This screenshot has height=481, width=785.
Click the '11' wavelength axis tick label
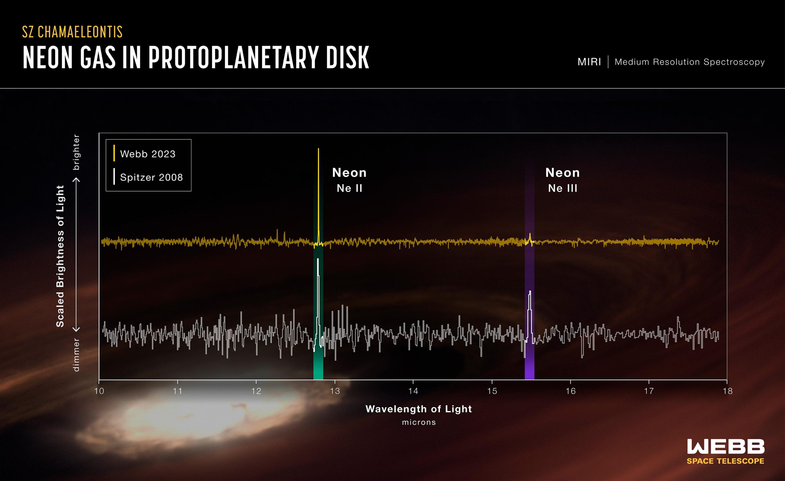(178, 391)
